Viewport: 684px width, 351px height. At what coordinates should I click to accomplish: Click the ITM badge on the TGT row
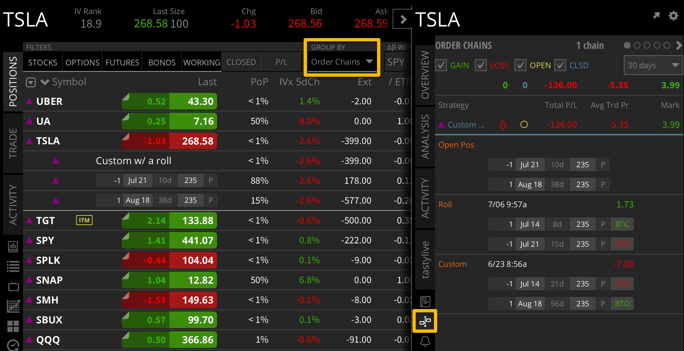click(x=84, y=220)
